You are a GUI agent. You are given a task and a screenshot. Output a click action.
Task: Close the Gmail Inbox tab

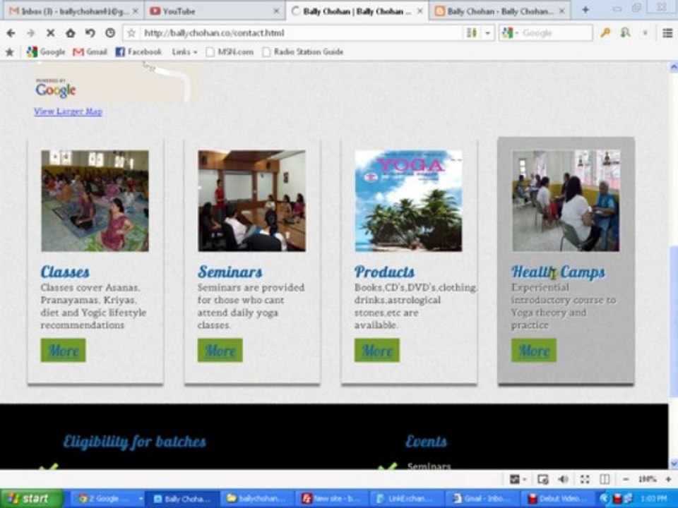(136, 11)
